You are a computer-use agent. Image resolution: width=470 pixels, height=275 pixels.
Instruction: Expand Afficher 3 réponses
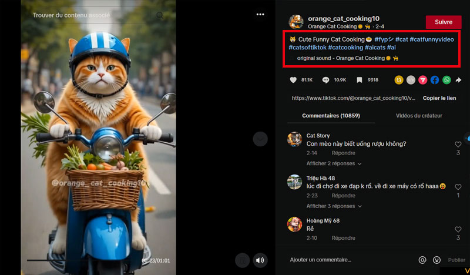[x=334, y=206]
